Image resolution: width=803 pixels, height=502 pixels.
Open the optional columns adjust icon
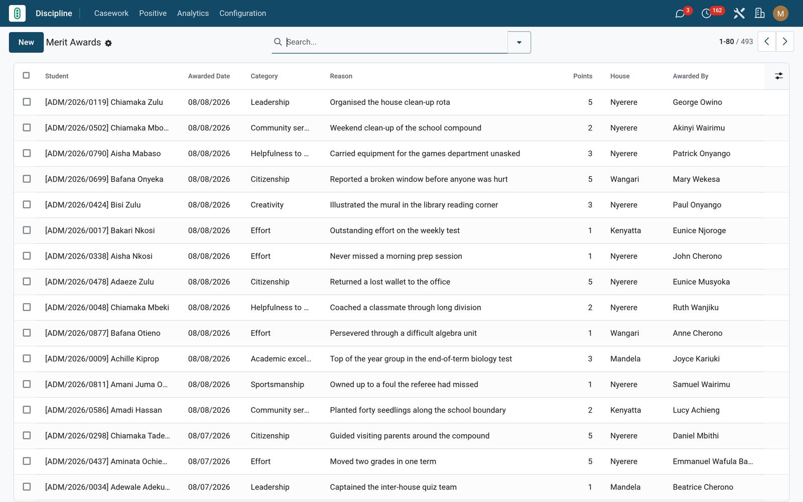point(778,76)
